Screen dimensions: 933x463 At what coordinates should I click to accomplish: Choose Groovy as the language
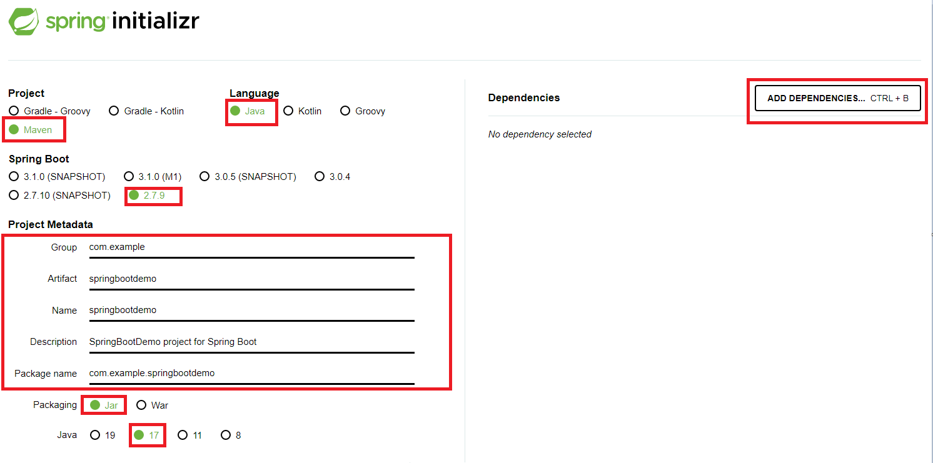(x=363, y=111)
